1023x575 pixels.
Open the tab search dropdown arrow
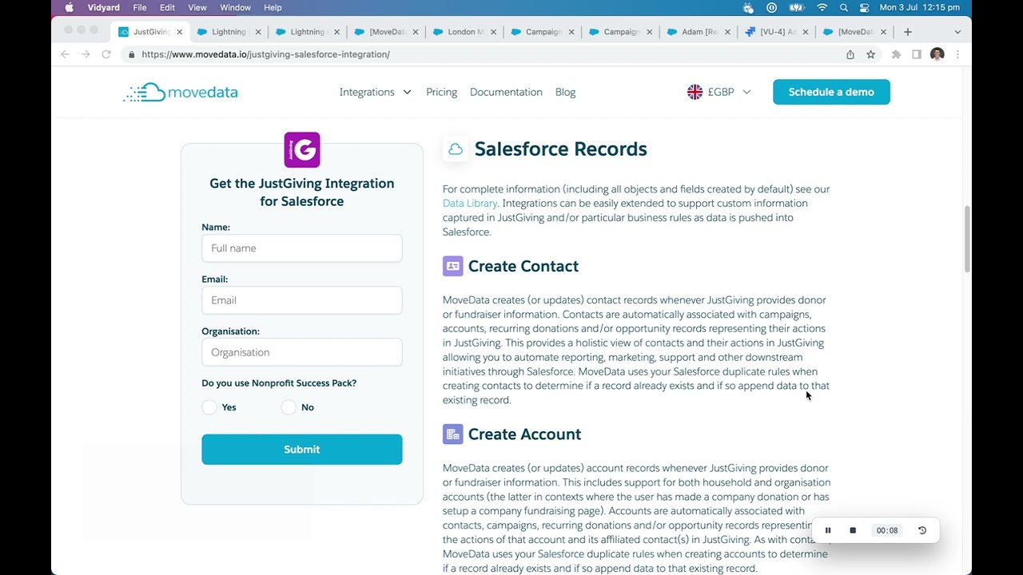(x=957, y=32)
